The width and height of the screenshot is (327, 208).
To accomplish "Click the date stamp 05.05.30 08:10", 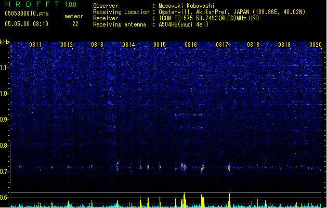I will pyautogui.click(x=27, y=24).
